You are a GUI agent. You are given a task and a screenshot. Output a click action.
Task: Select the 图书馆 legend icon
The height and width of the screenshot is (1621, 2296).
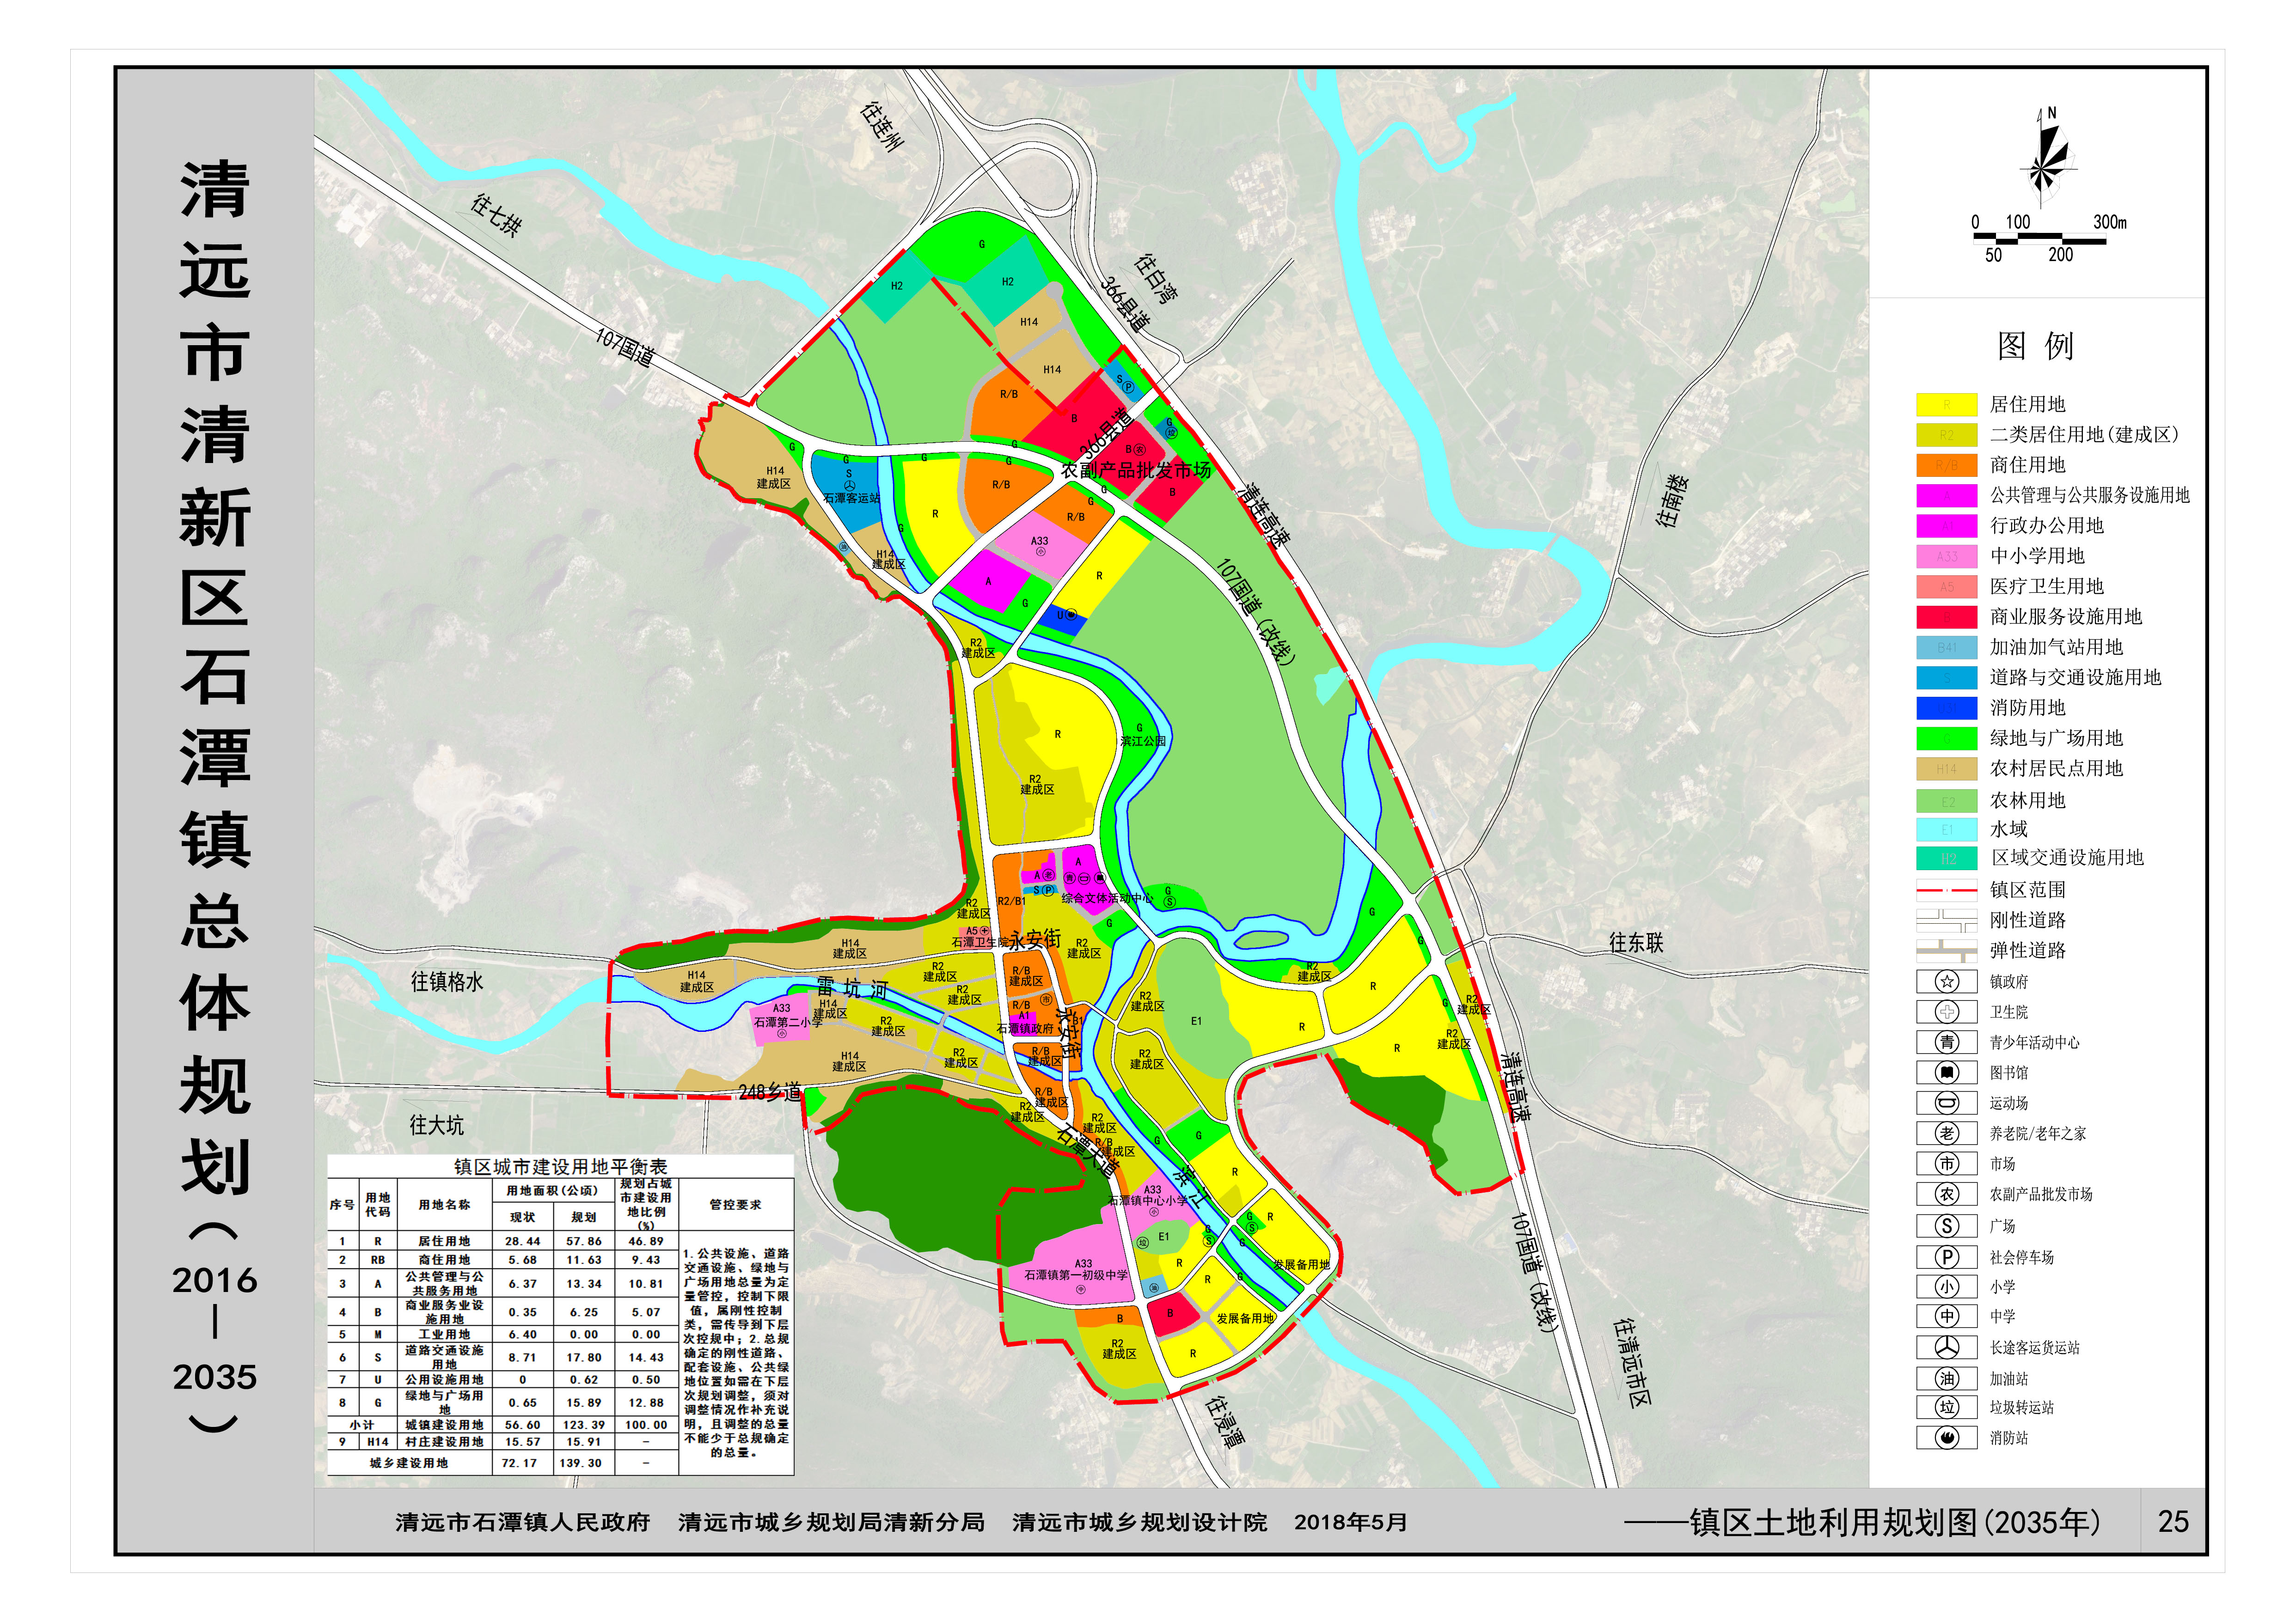pyautogui.click(x=1946, y=1073)
